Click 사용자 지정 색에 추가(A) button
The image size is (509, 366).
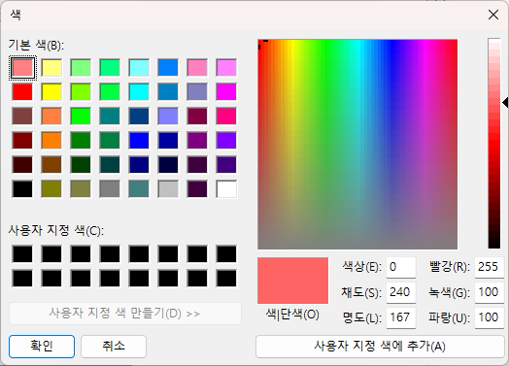tap(380, 347)
